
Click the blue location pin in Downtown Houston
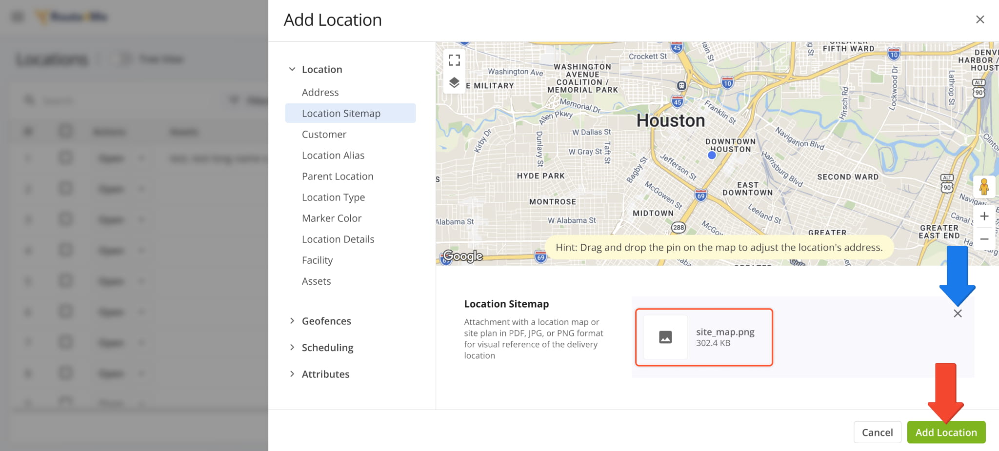(x=712, y=155)
